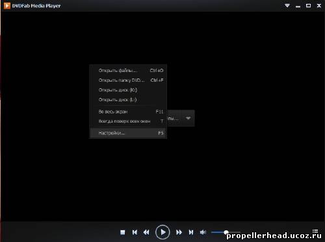This screenshot has height=242, width=325.
Task: Choose 'Открыть файлы...' in the context menu
Action: 128,71
